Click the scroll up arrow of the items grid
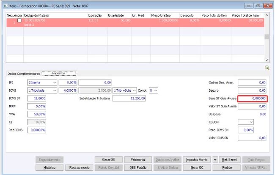 point(267,15)
